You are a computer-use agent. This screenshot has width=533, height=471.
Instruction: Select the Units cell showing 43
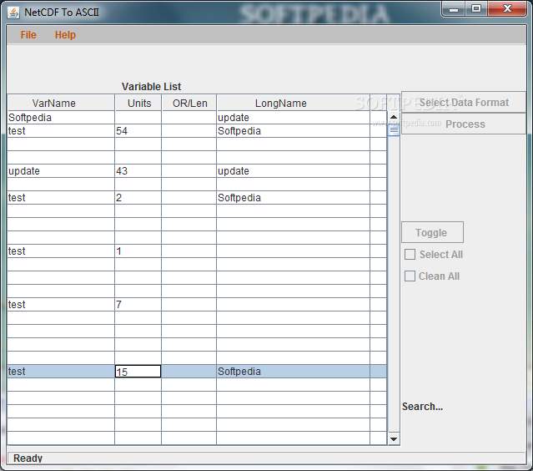[138, 171]
